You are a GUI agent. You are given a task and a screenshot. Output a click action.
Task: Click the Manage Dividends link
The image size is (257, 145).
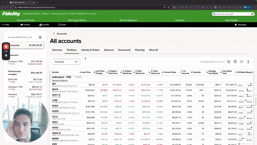[60, 80]
